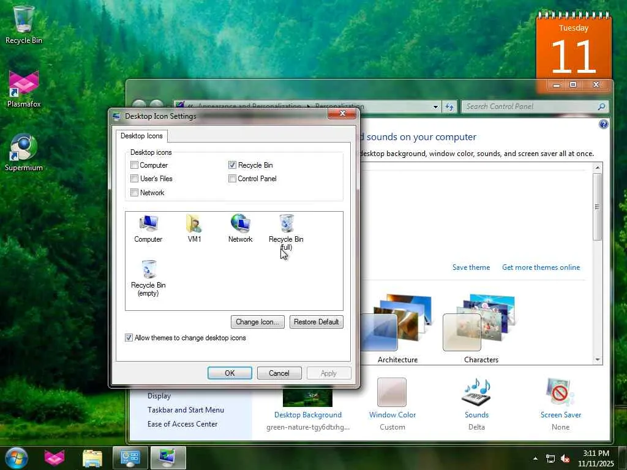Click the Control Panel help icon
This screenshot has width=627, height=470.
603,124
